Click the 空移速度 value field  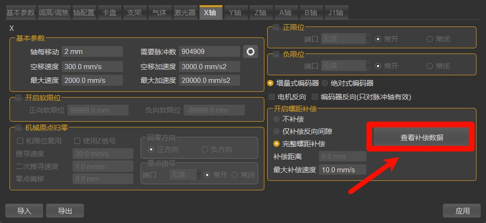point(93,66)
